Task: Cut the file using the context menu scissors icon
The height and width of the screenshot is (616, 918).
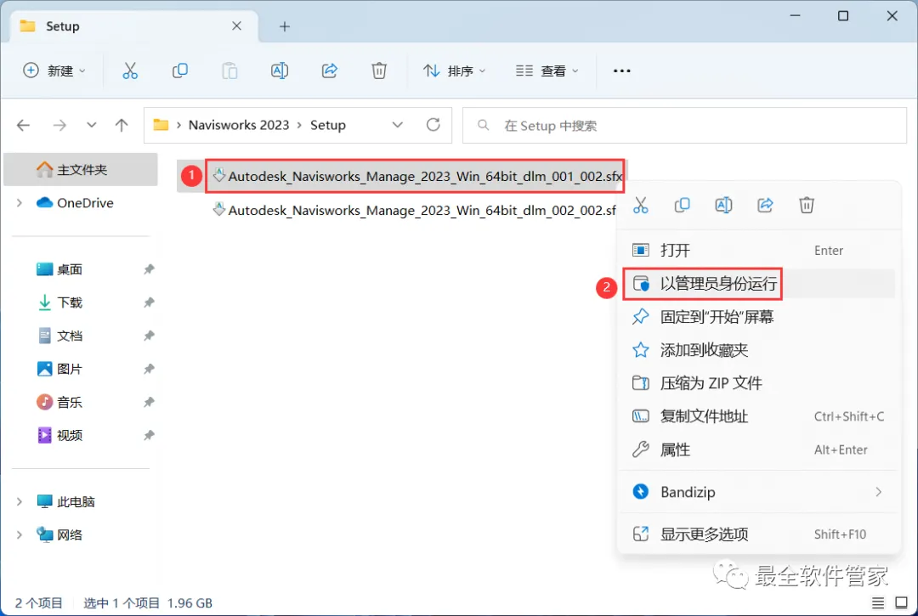Action: [x=641, y=206]
